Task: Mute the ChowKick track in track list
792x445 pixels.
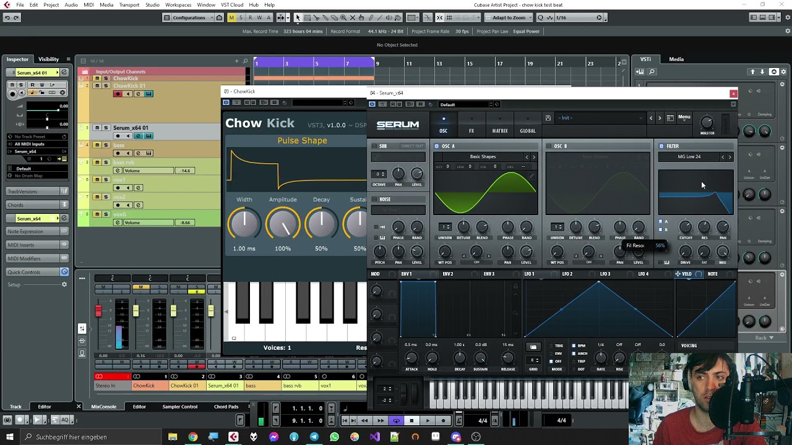Action: pos(97,78)
